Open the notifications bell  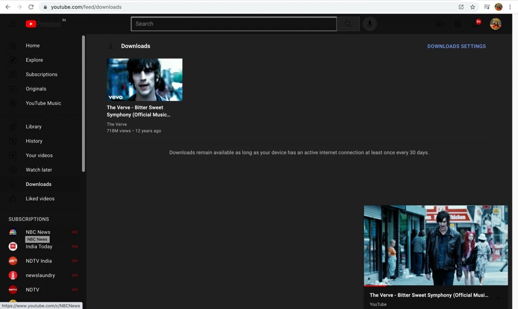coord(475,24)
